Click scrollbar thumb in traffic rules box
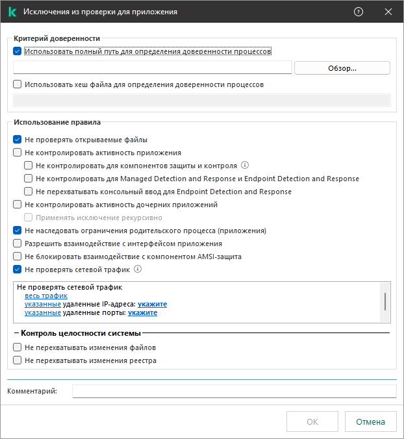The width and height of the screenshot is (404, 439). 385,301
